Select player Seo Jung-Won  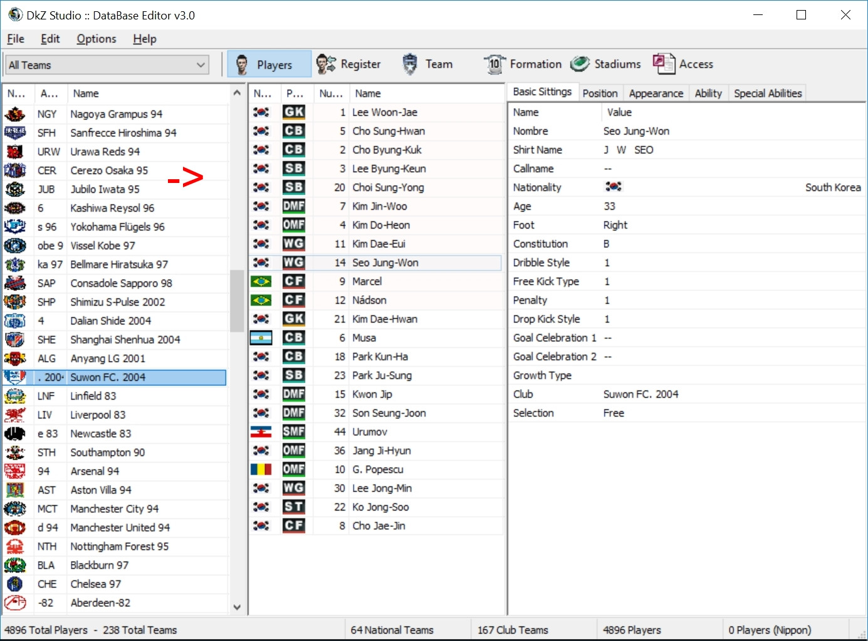tap(376, 263)
